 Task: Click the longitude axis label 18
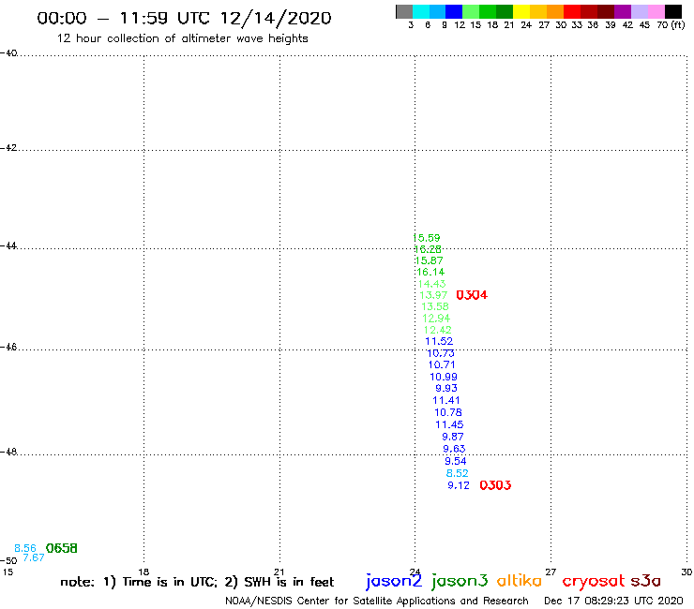143,572
